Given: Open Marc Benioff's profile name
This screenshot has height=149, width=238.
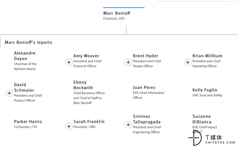Looking at the screenshot, I should (x=117, y=13).
